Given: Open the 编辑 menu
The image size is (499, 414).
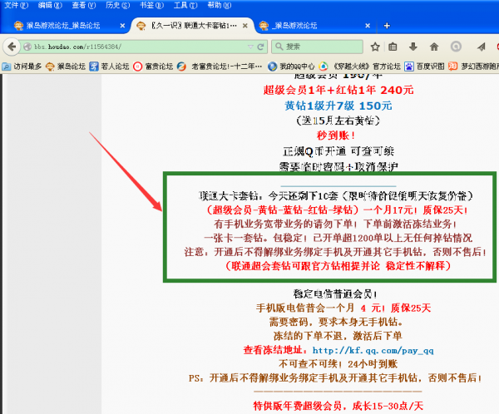Looking at the screenshot, I should coord(50,5).
